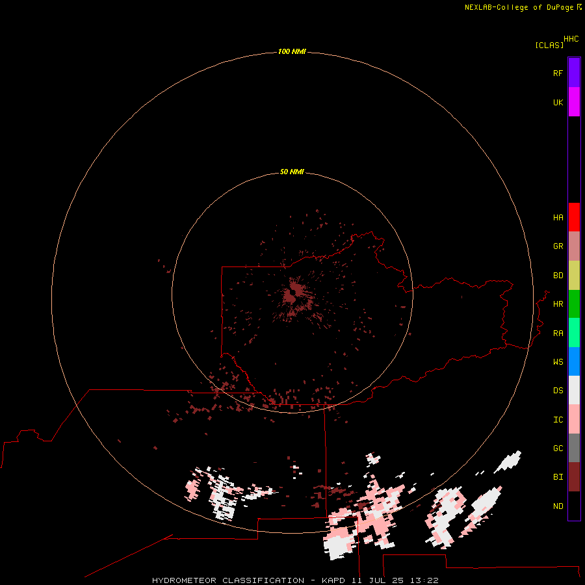Click the DS legend label
This screenshot has width=585, height=585.
pyautogui.click(x=558, y=391)
